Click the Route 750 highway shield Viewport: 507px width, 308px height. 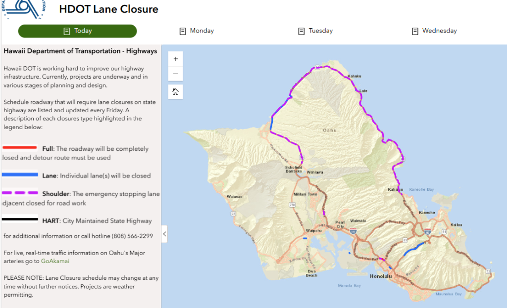(293, 204)
